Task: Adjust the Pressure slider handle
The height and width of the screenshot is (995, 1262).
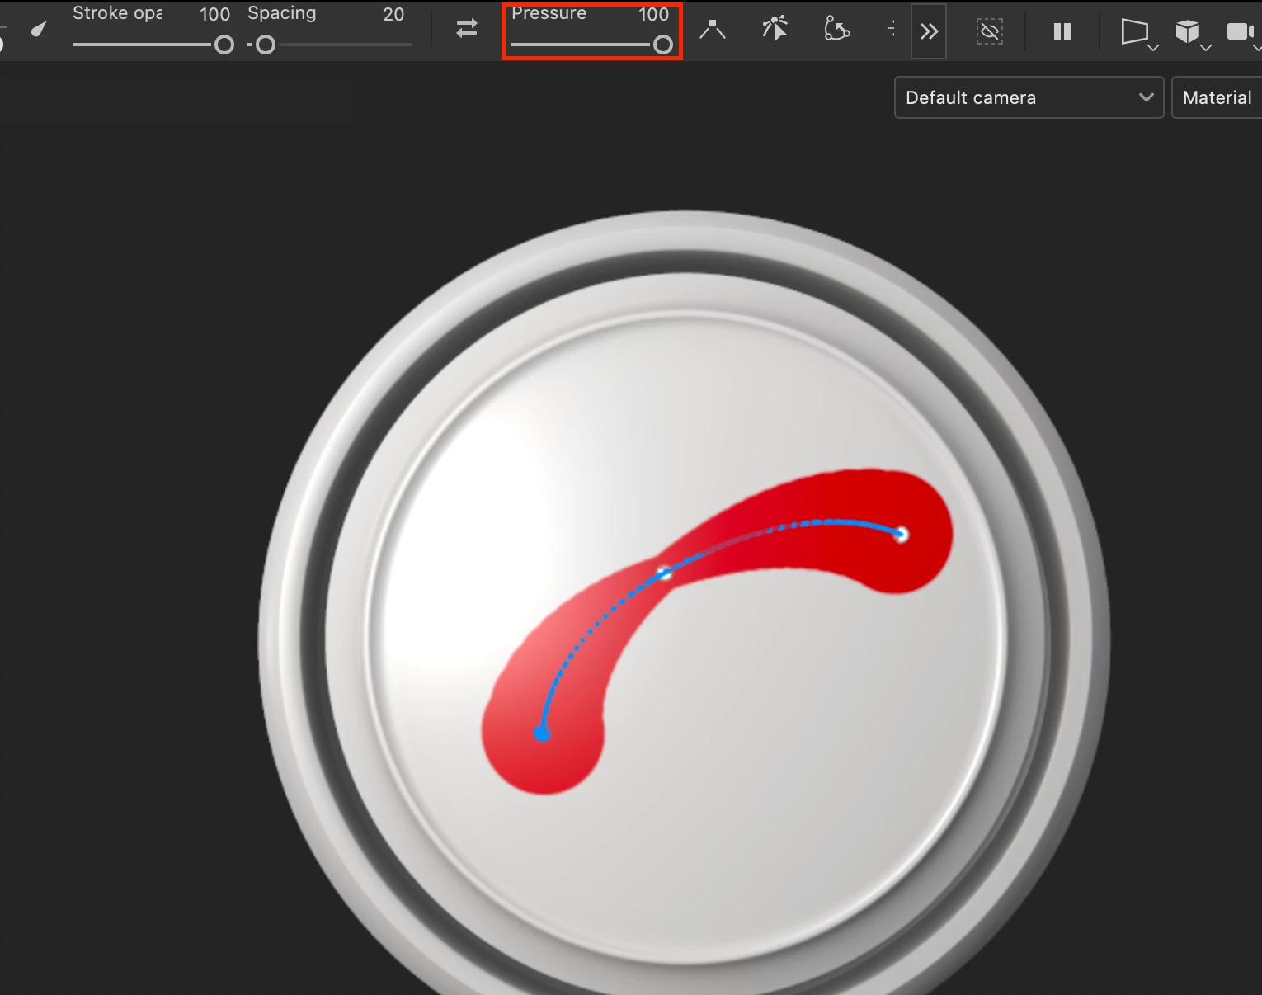Action: tap(662, 45)
